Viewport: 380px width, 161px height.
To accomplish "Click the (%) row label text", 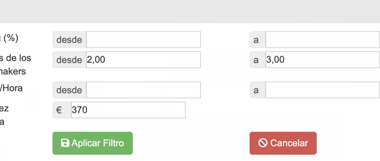I will (9, 38).
